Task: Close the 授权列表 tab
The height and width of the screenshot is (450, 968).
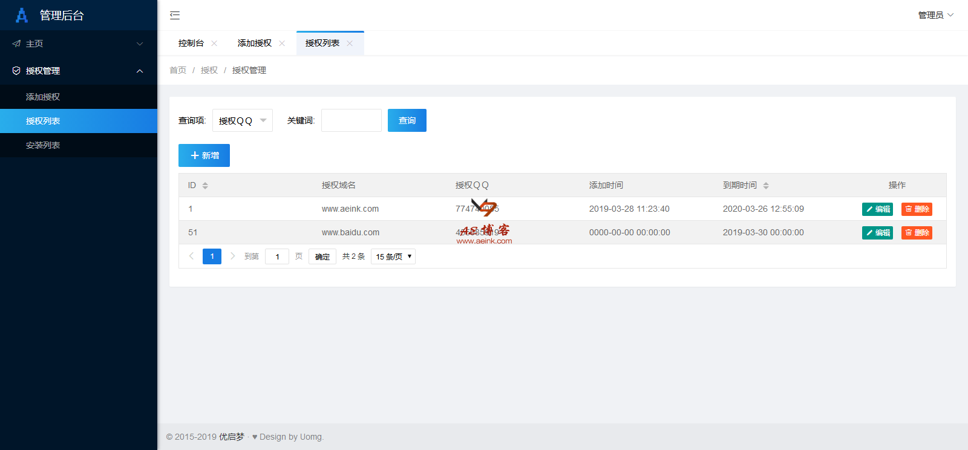Action: click(350, 43)
